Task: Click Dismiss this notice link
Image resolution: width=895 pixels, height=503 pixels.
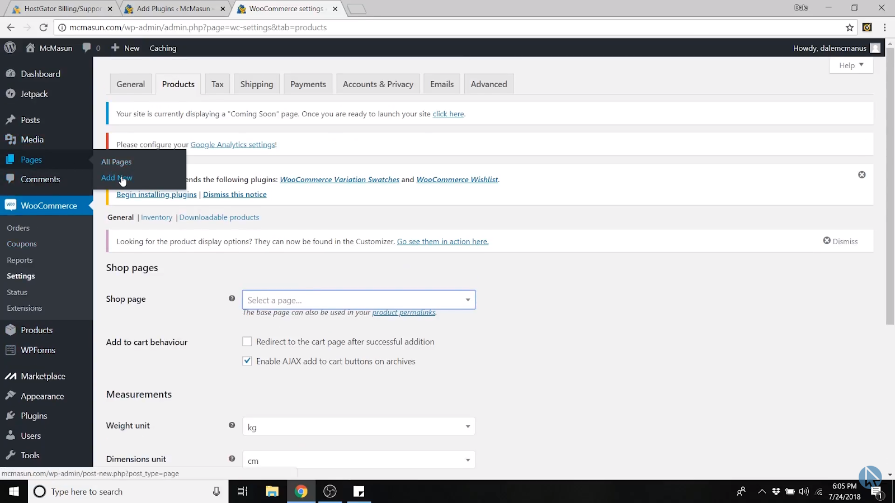Action: pos(235,194)
